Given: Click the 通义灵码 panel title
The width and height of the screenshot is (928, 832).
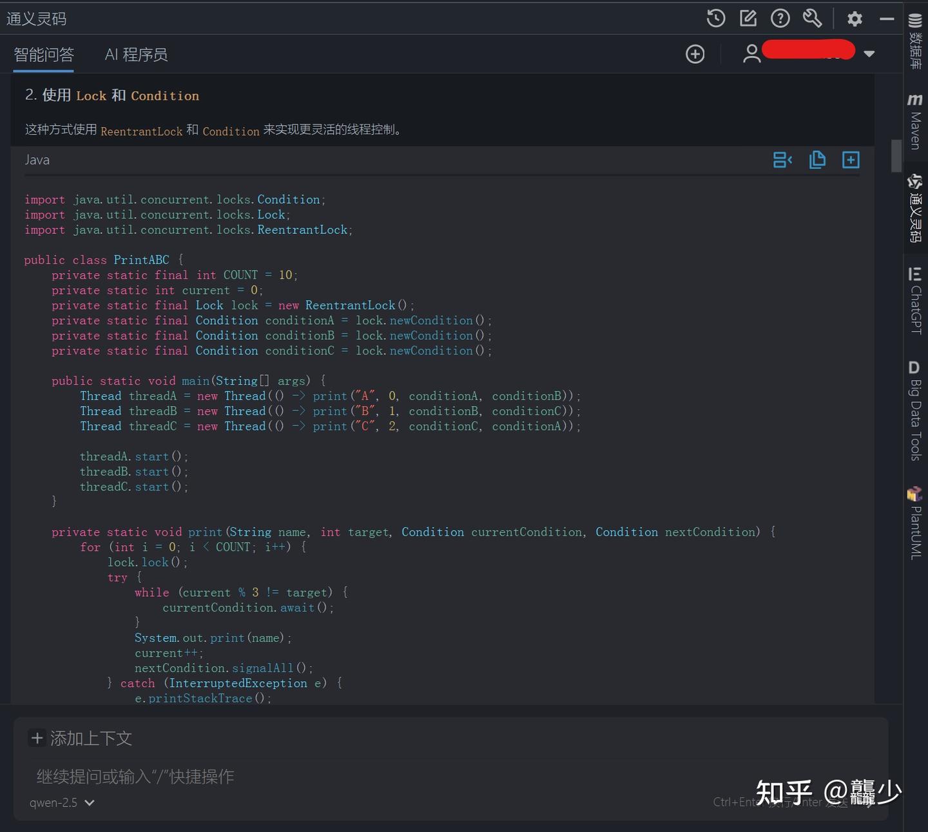Looking at the screenshot, I should (37, 19).
